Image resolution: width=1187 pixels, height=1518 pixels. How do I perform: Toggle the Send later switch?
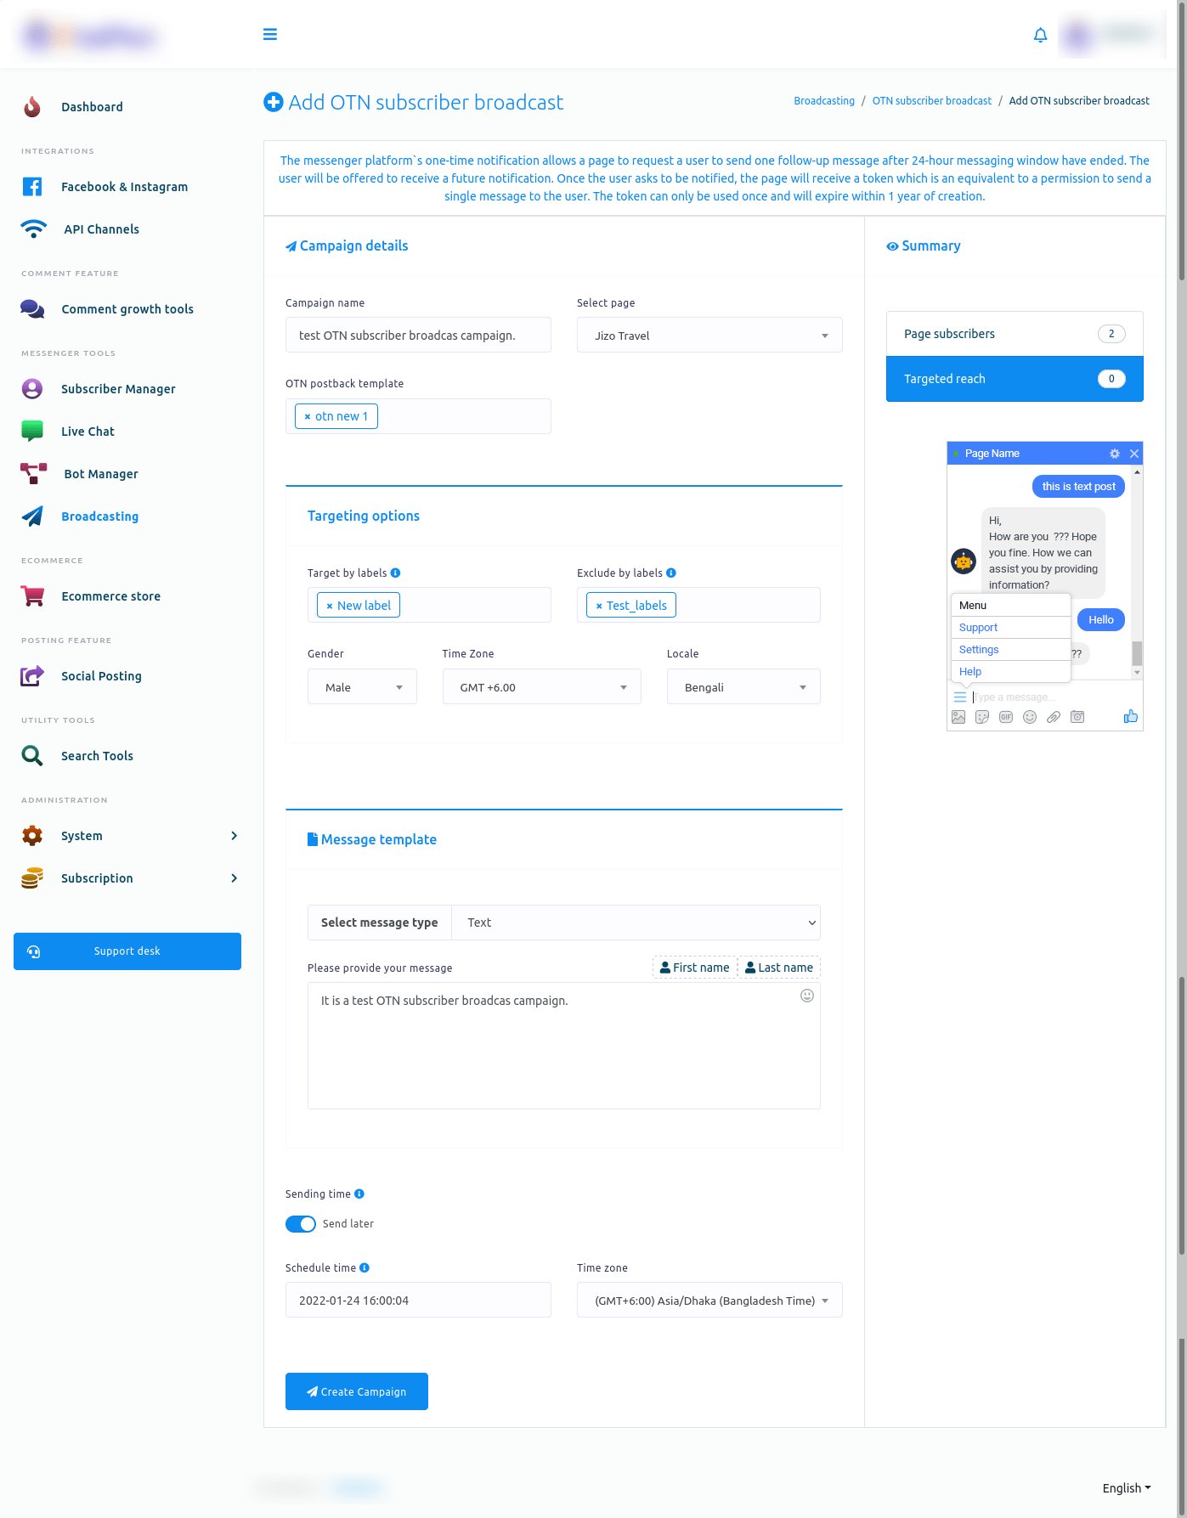301,1224
